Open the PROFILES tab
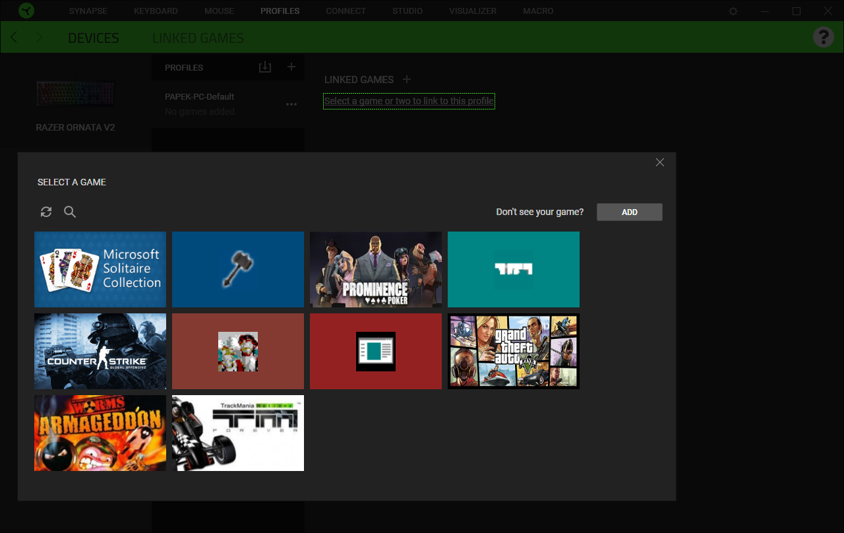The height and width of the screenshot is (533, 844). 280,11
